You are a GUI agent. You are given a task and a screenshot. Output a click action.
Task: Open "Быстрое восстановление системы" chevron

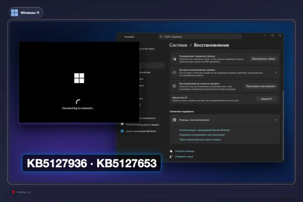pos(276,72)
